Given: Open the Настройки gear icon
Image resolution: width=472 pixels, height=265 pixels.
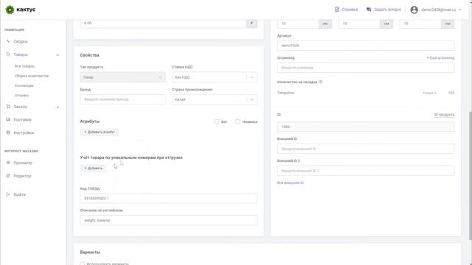Looking at the screenshot, I should 8,132.
